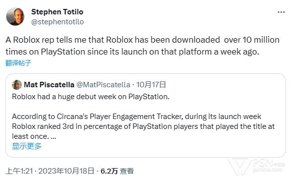Expand quoted tweet with 显示更多
The width and height of the screenshot is (291, 181).
[27, 146]
